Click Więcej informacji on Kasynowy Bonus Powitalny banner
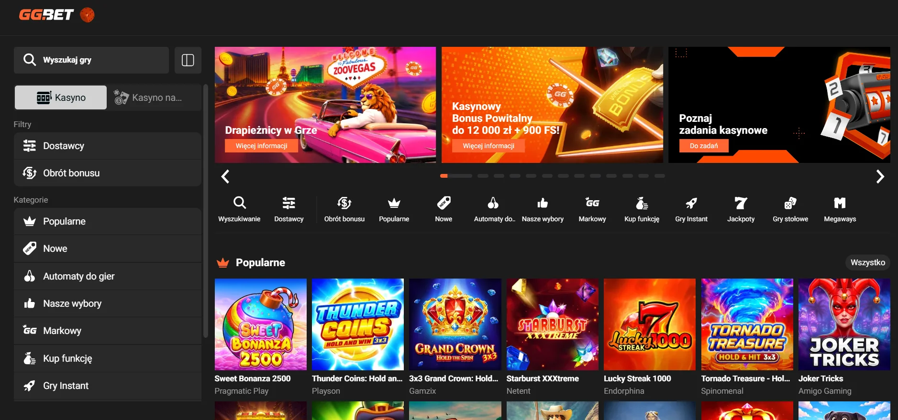This screenshot has height=420, width=898. click(x=488, y=146)
